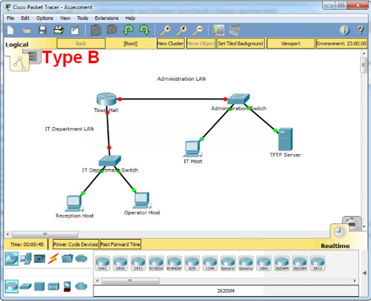Viewport: 371px width, 301px height.
Task: Reset zoom with the R magnifier
Action: point(182,30)
